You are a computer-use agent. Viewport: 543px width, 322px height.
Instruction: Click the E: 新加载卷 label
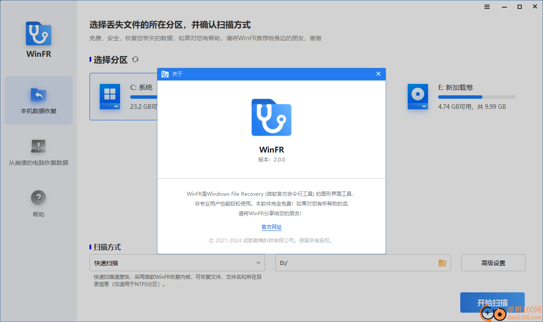pyautogui.click(x=455, y=87)
